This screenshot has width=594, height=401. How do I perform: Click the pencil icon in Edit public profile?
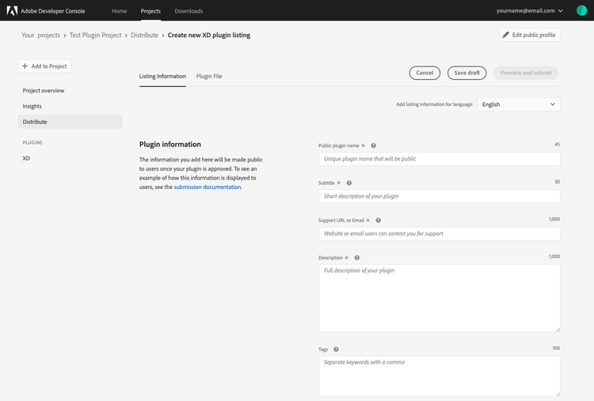pos(506,35)
